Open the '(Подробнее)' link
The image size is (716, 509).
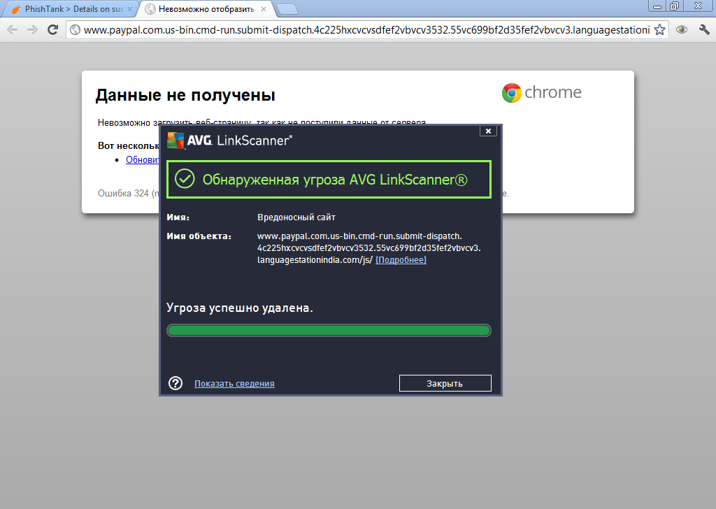(x=401, y=260)
